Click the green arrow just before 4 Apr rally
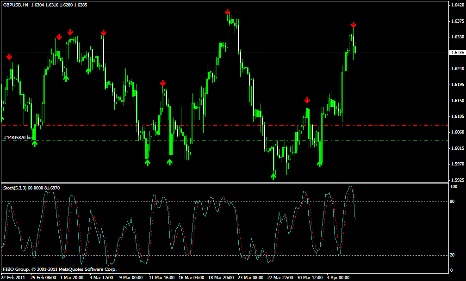466x281 pixels. [319, 164]
